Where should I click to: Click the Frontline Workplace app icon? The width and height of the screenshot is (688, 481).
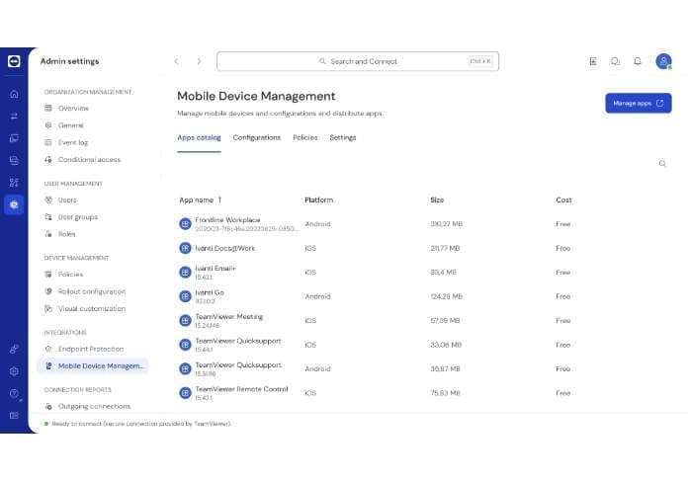[185, 224]
